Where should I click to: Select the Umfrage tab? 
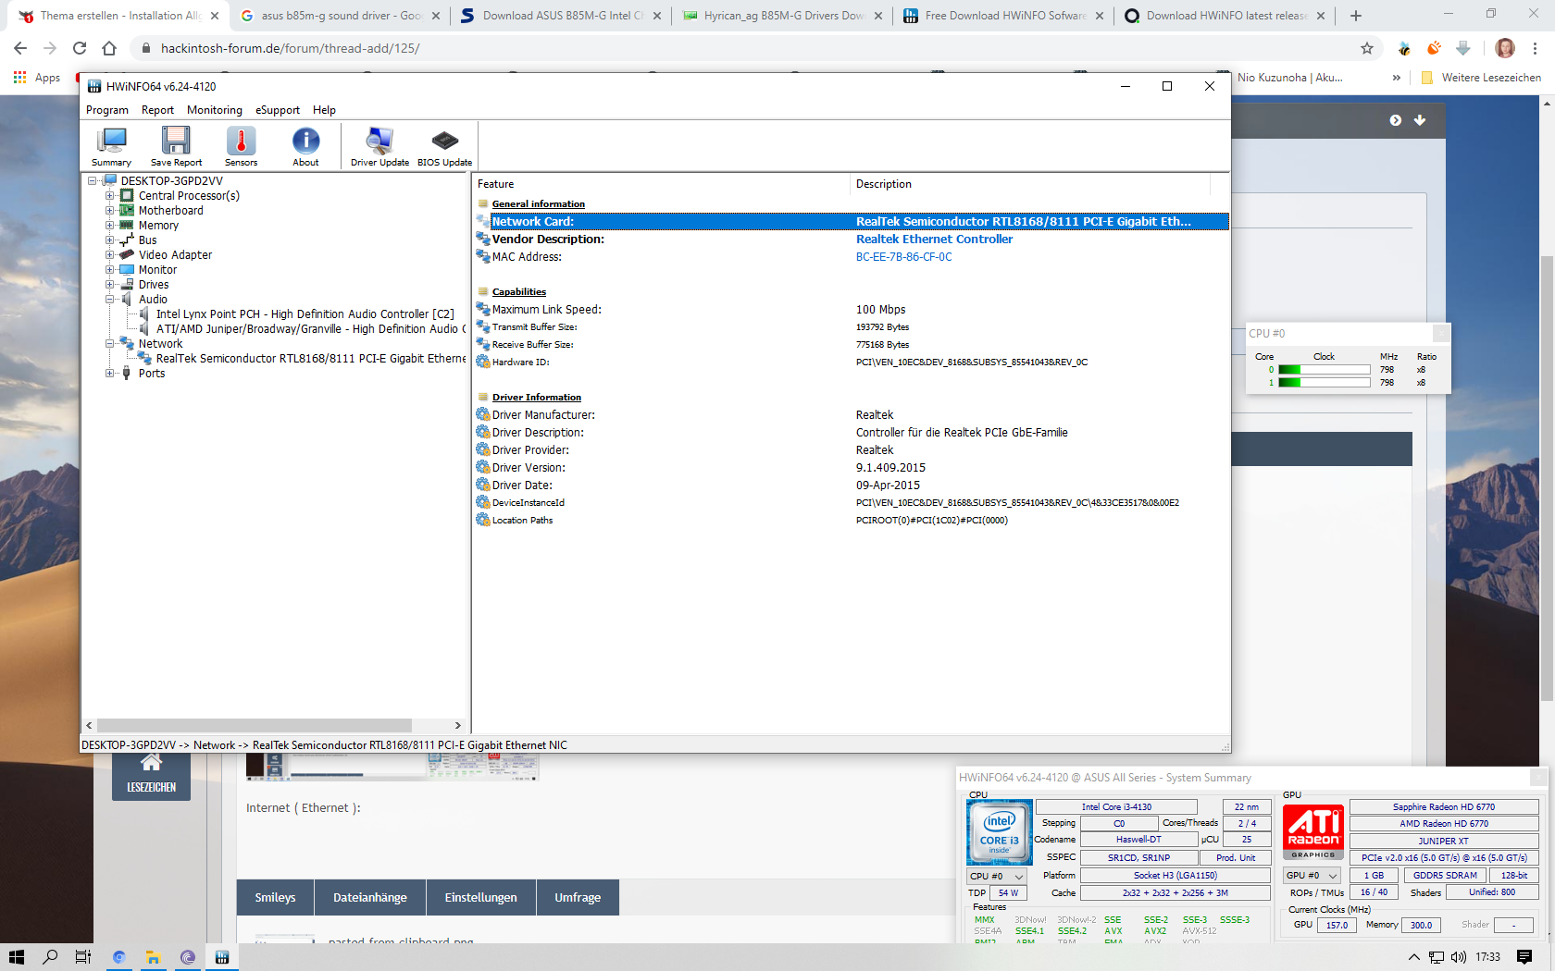(578, 897)
